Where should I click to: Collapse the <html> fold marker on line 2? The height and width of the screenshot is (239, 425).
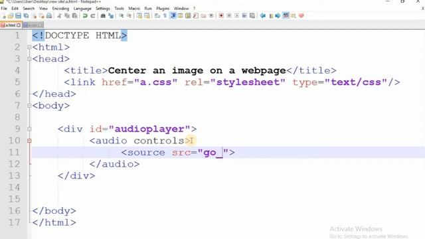tap(29, 47)
